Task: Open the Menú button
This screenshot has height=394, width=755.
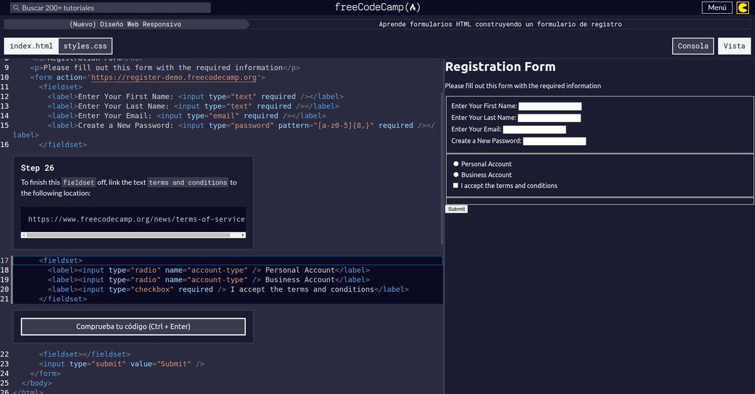Action: 717,8
